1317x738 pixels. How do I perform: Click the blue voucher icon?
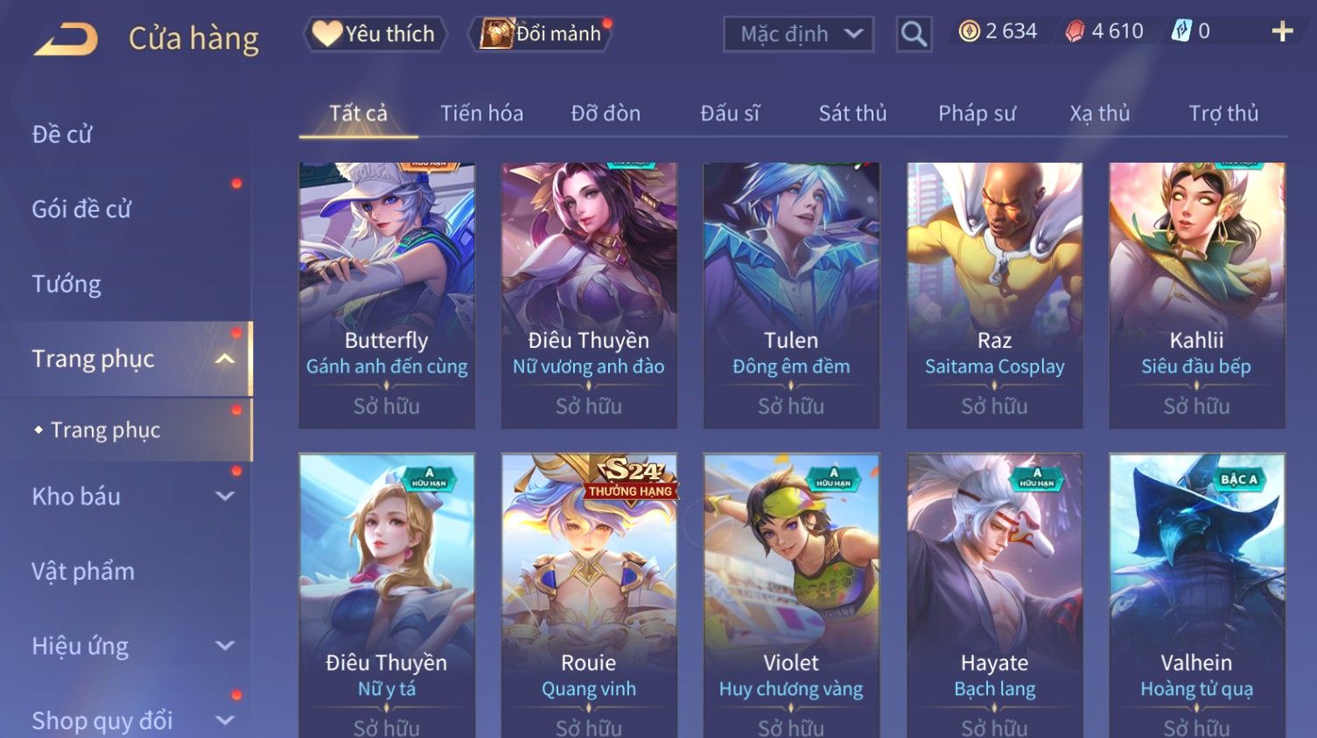coord(1181,31)
